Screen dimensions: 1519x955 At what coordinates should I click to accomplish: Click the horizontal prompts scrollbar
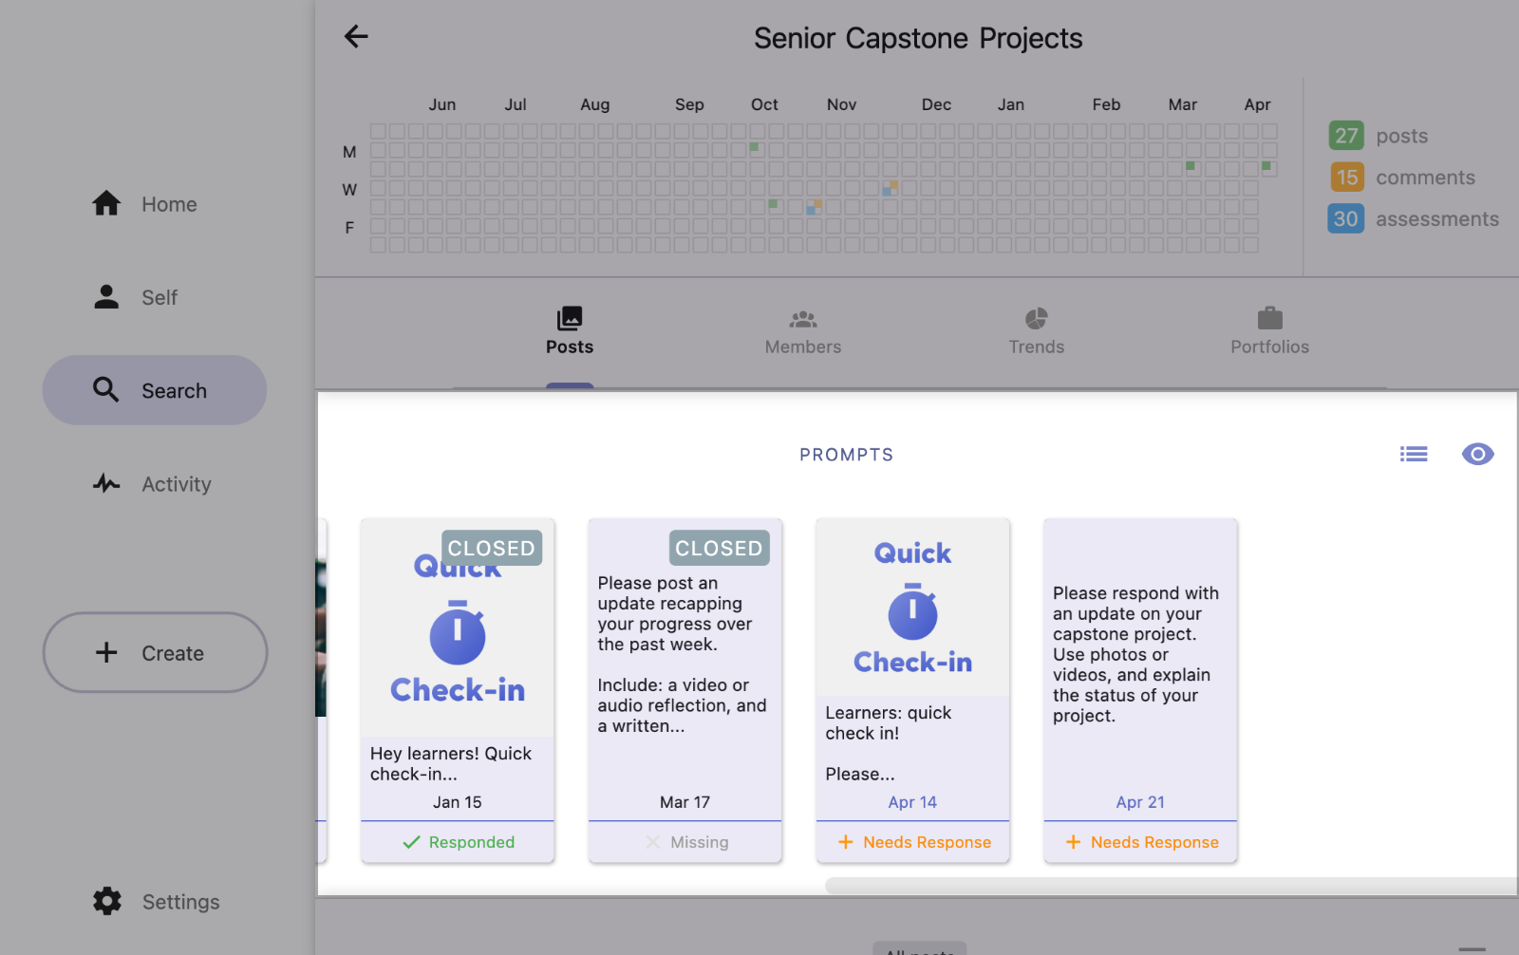(x=1170, y=886)
